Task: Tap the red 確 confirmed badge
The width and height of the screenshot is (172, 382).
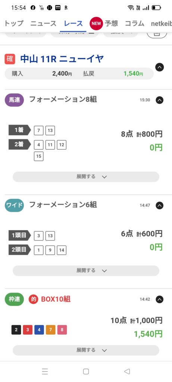Action: pos(10,59)
